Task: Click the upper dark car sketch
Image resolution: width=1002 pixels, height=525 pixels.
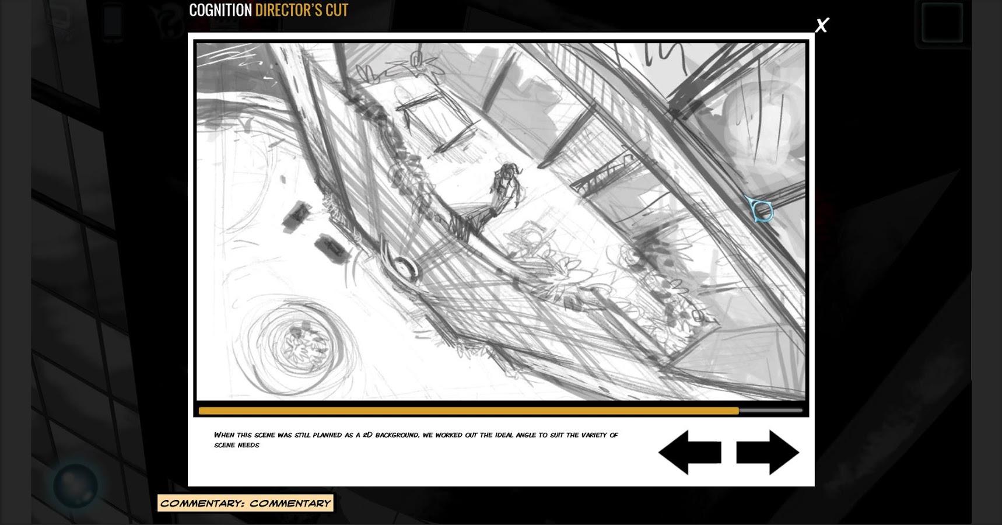Action: tap(299, 214)
